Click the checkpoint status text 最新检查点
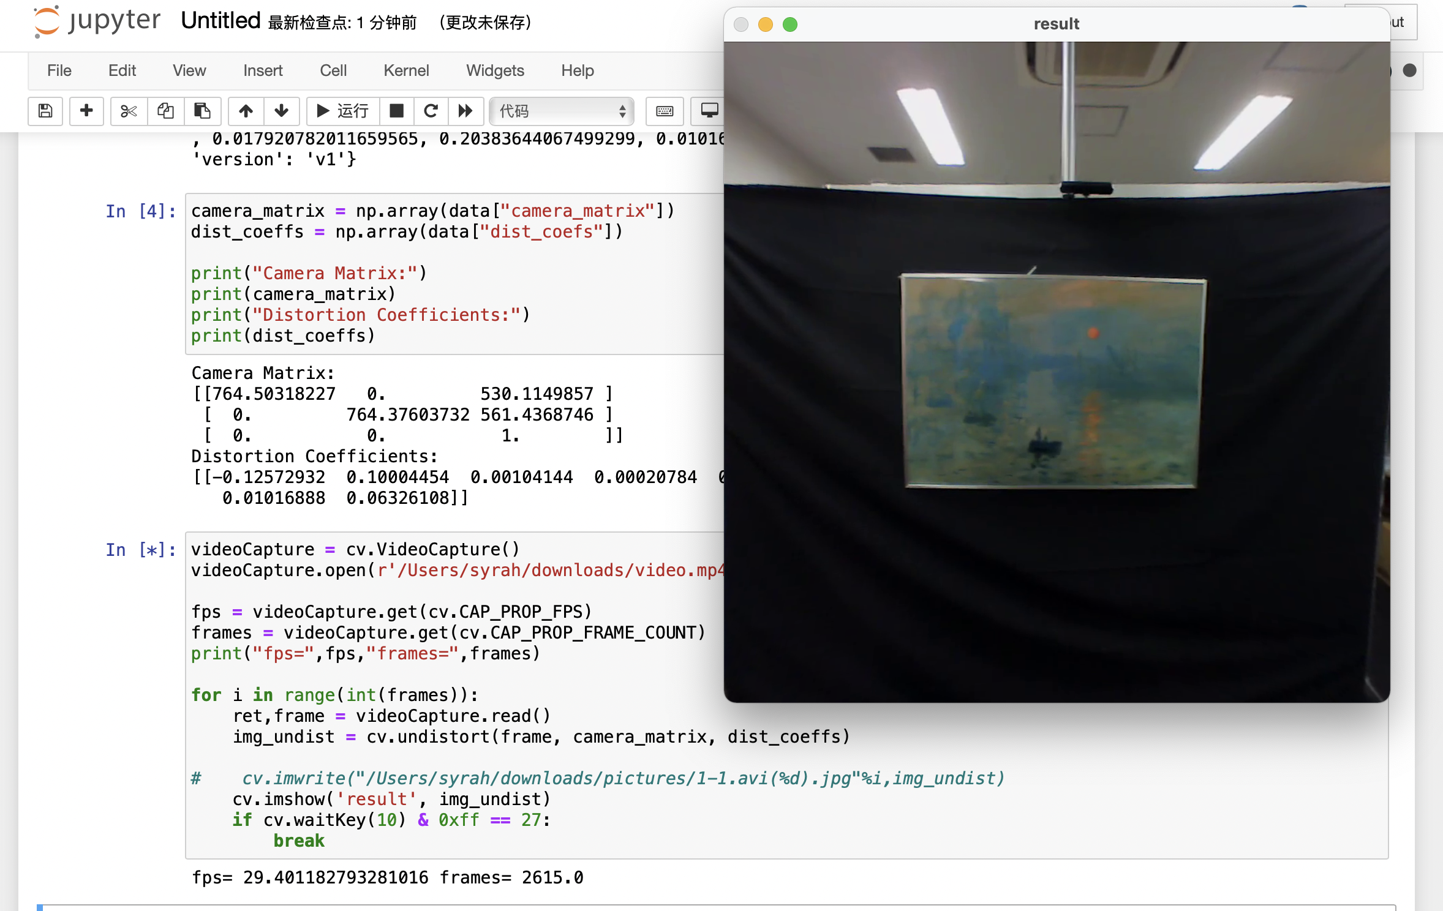Image resolution: width=1443 pixels, height=911 pixels. 342,23
